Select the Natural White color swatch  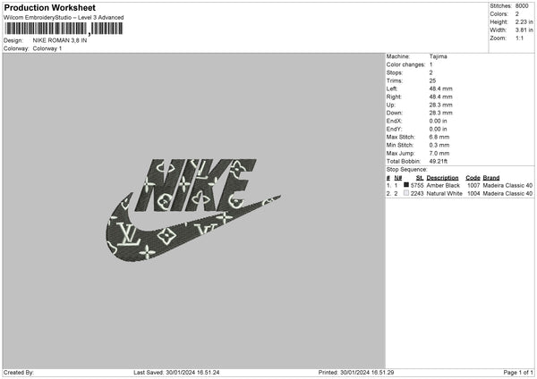pos(406,193)
